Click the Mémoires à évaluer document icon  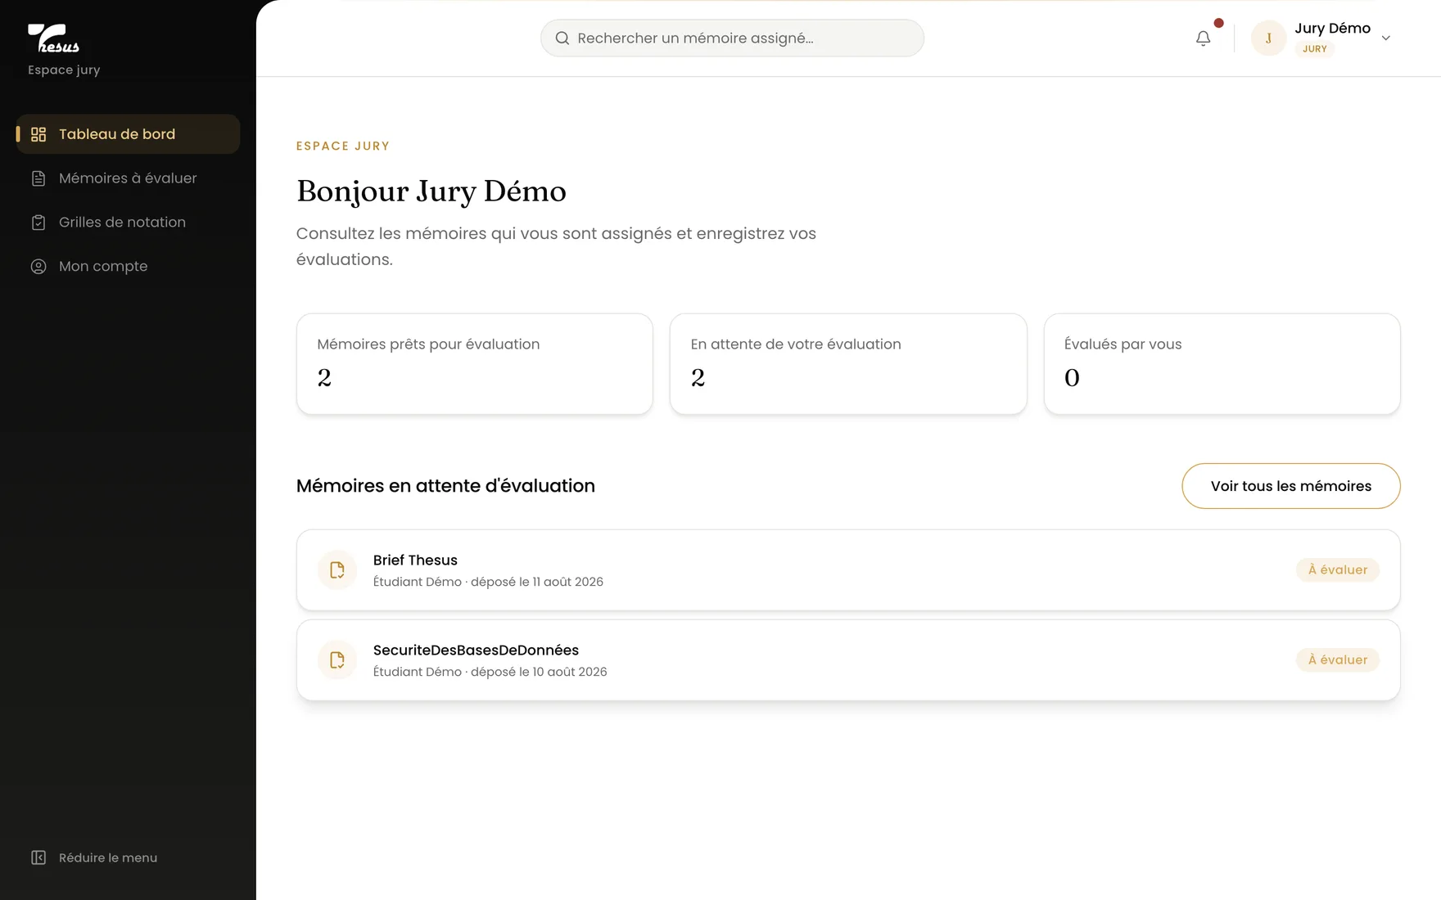(x=38, y=178)
